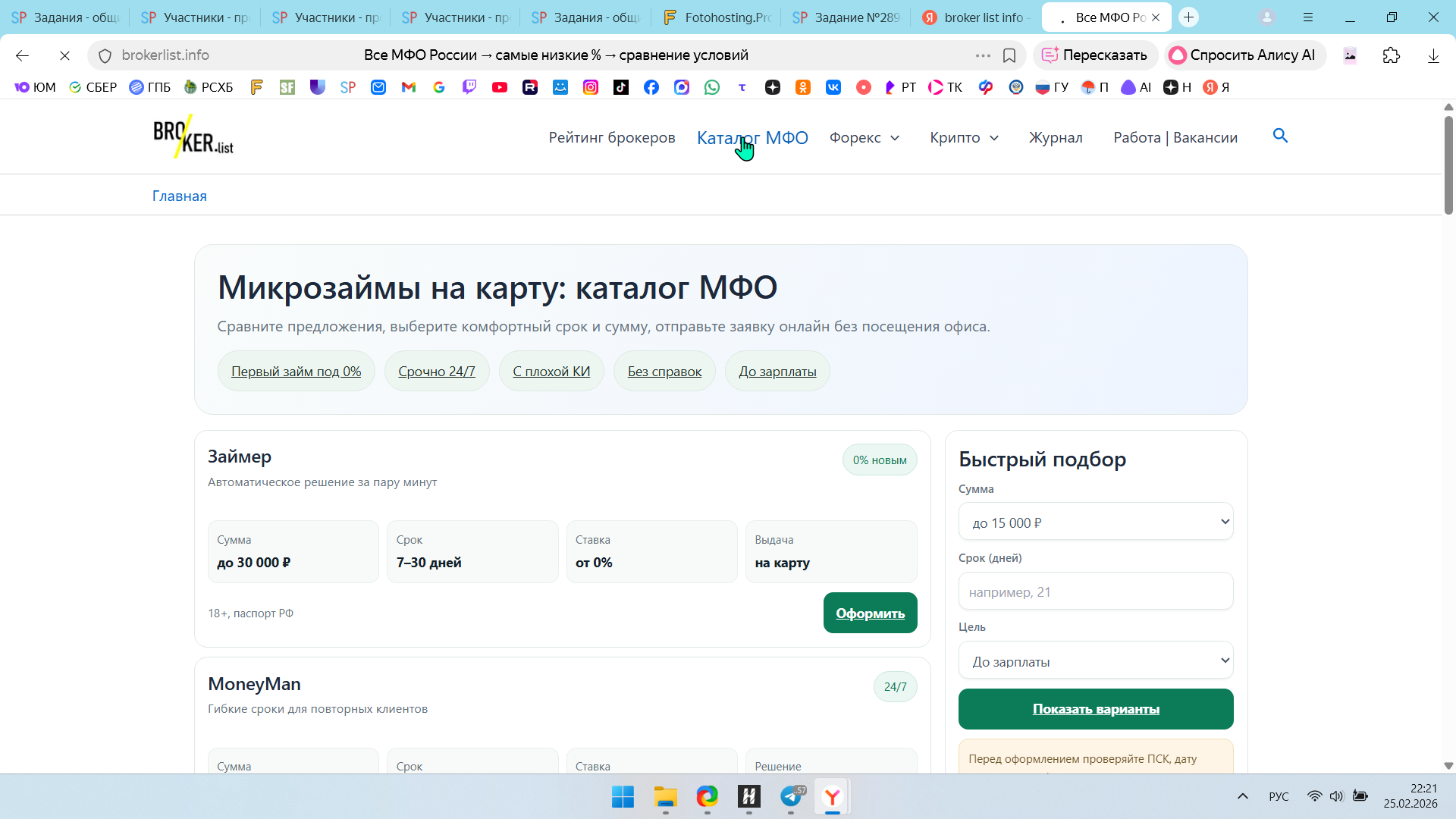1456x819 pixels.
Task: Stop page loading with X button
Action: click(64, 55)
